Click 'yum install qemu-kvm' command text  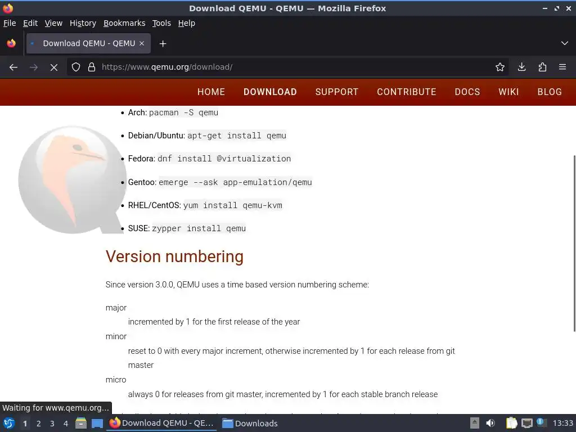tap(233, 205)
